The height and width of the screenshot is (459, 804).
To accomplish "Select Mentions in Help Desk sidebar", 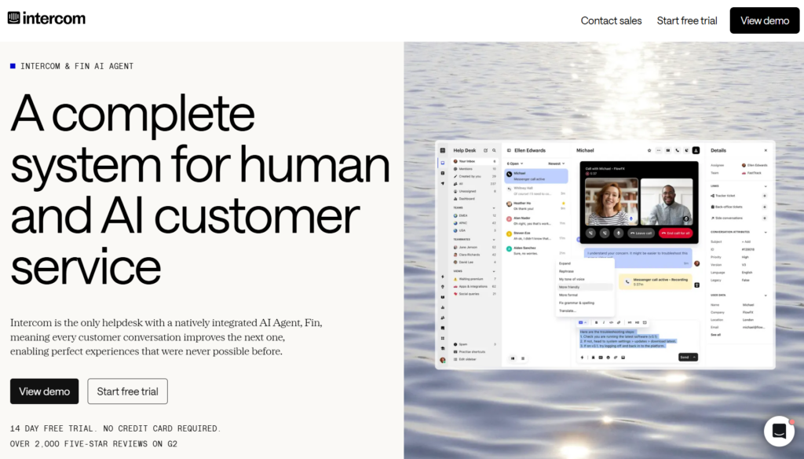I will coord(475,169).
